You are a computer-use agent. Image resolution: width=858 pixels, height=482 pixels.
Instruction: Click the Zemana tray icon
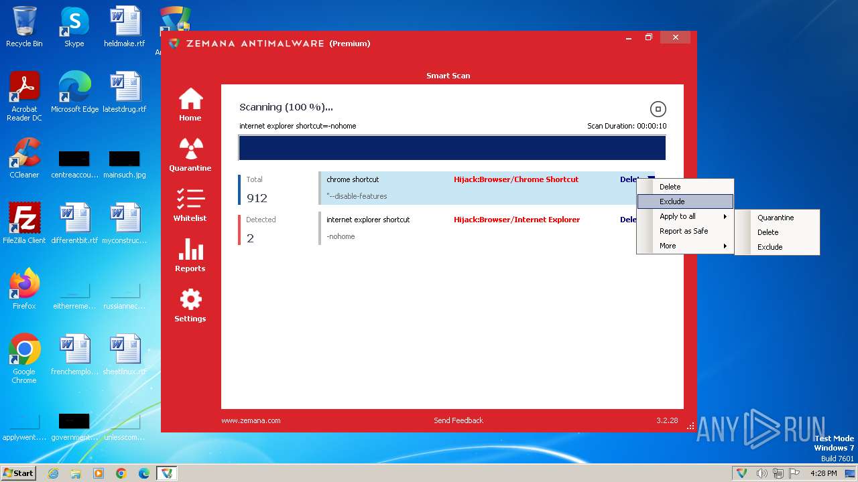point(742,473)
